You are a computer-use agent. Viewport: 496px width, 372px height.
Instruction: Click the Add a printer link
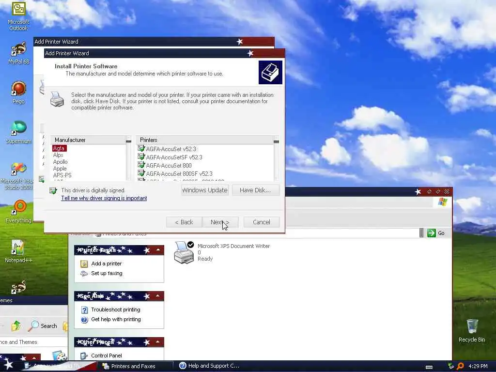pos(106,263)
